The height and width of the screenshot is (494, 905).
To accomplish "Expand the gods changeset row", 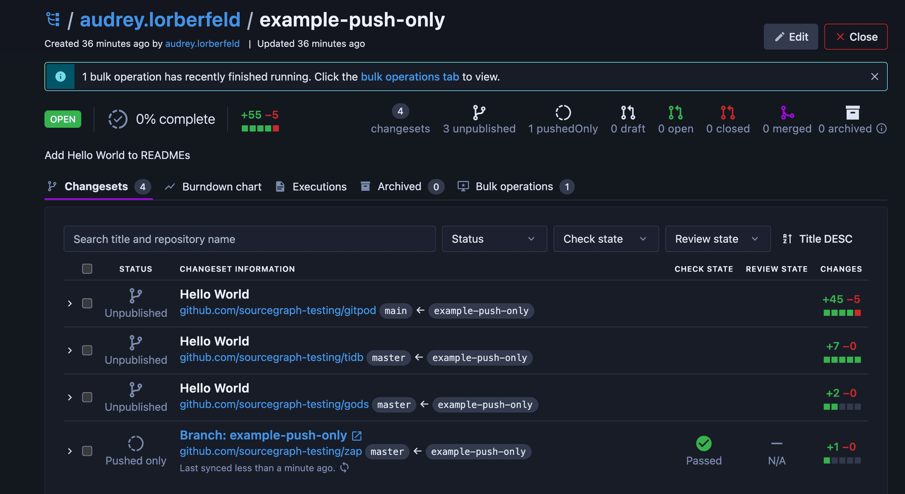I will point(70,397).
